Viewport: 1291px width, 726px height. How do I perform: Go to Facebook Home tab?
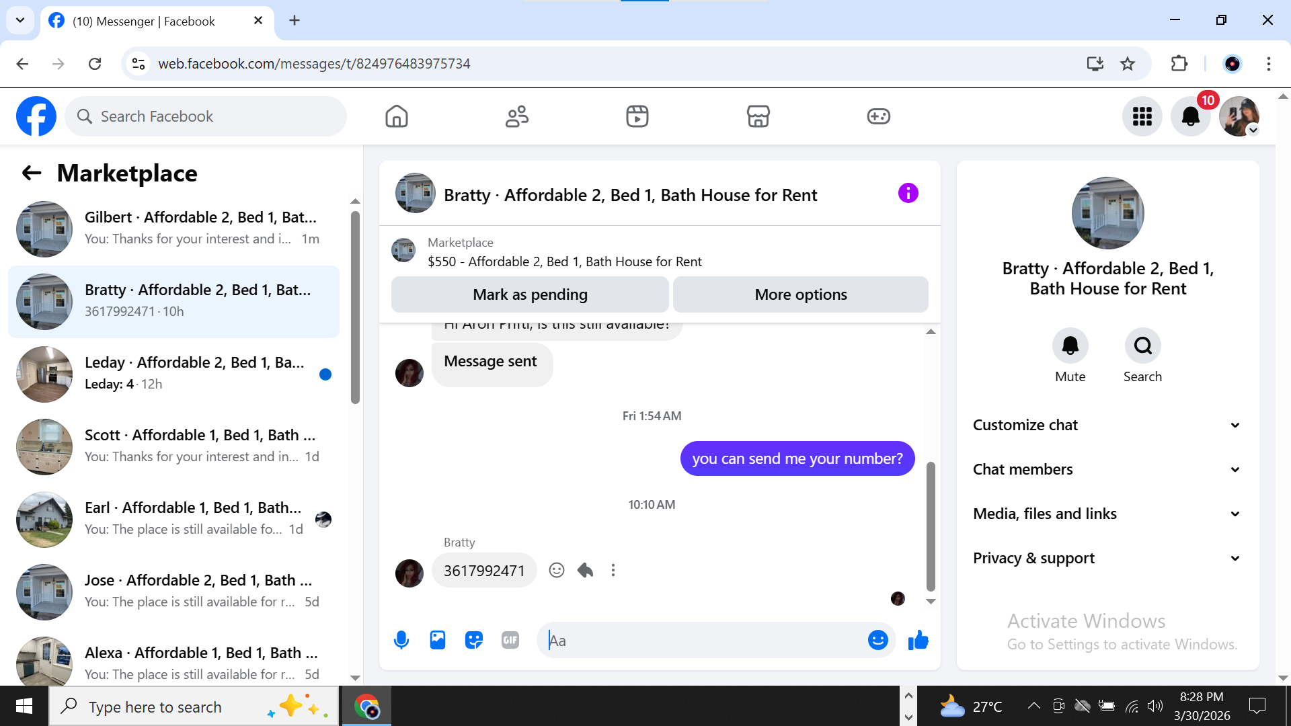coord(397,116)
